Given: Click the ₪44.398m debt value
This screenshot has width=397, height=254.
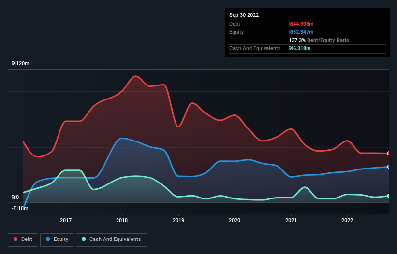Looking at the screenshot, I should (301, 24).
